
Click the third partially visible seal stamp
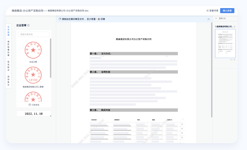pos(33,97)
